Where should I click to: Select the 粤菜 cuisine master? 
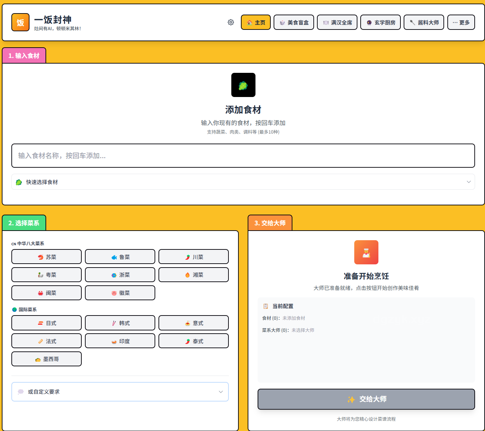[x=47, y=275]
